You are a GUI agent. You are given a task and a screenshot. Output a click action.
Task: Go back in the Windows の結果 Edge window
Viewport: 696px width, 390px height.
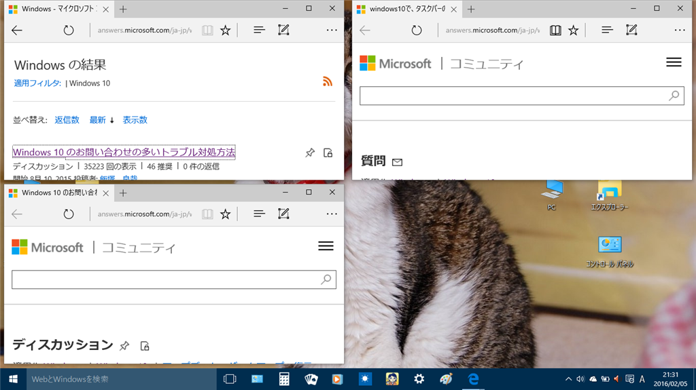click(17, 30)
